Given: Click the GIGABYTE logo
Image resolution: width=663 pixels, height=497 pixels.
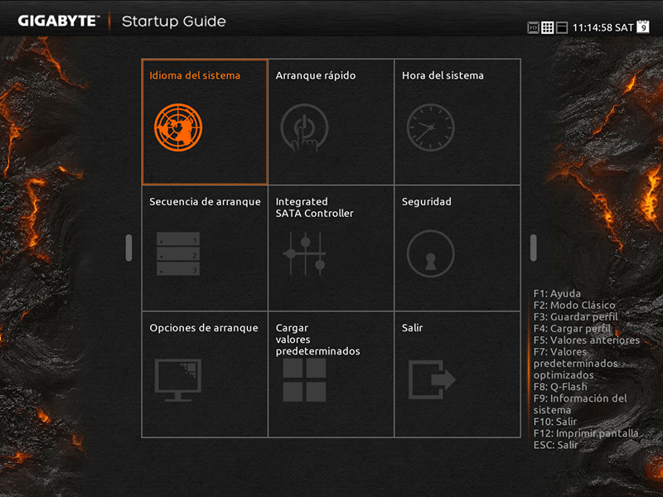Looking at the screenshot, I should click(58, 22).
